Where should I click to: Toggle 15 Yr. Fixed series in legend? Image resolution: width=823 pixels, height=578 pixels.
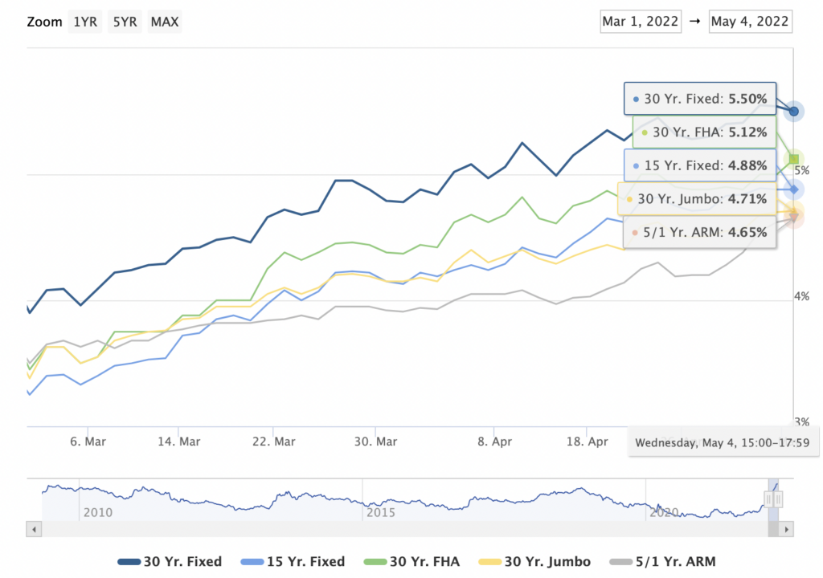click(297, 561)
